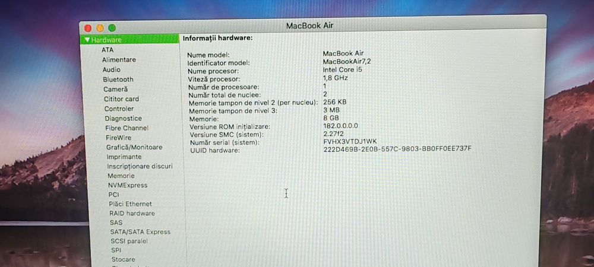This screenshot has height=267, width=594.
Task: Click the green zoom window button
Action: (x=112, y=28)
